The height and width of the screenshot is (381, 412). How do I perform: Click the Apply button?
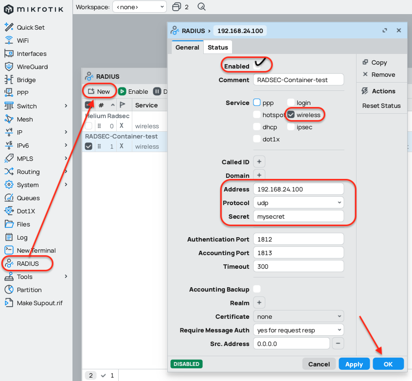click(354, 364)
